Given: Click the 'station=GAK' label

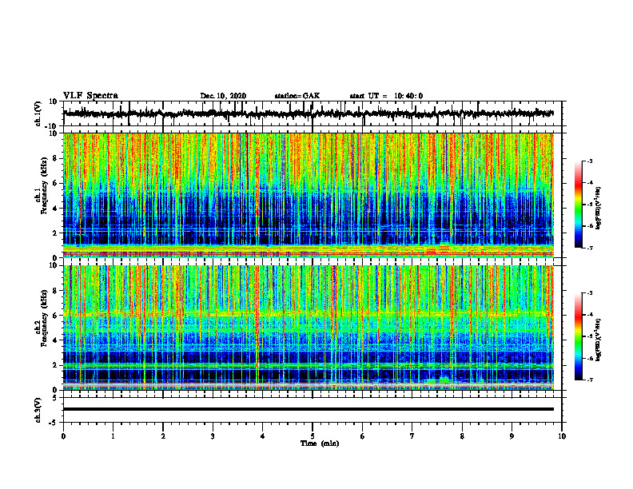Looking at the screenshot, I should tap(297, 96).
